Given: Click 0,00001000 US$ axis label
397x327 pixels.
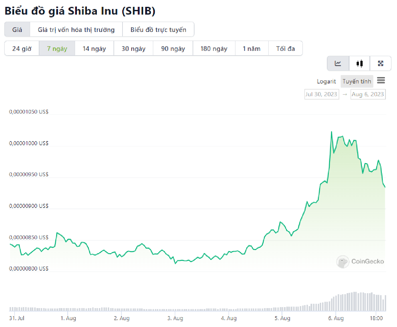Looking at the screenshot, I should (x=29, y=143).
